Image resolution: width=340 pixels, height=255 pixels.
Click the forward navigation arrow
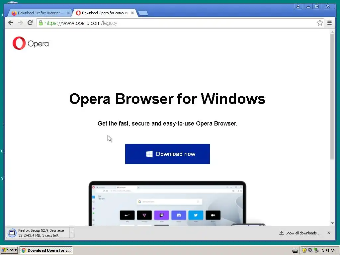point(20,23)
